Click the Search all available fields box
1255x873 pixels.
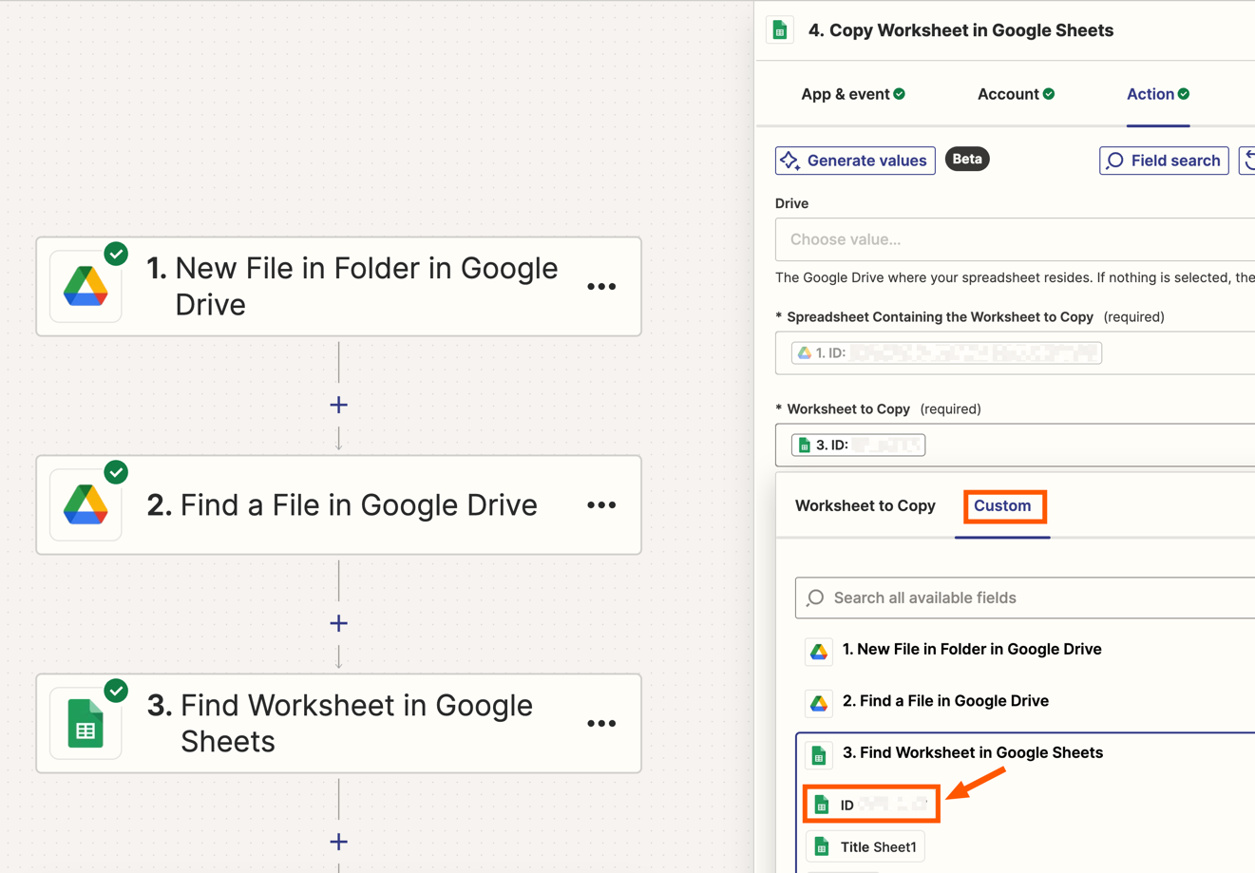(1025, 598)
